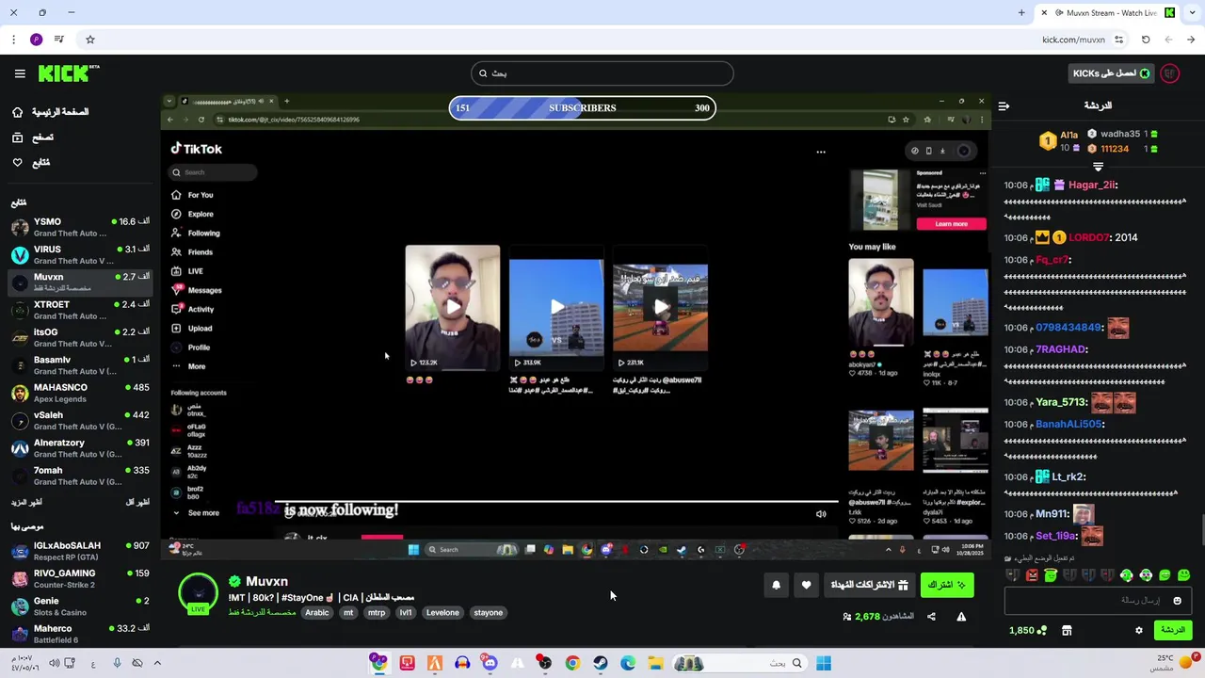This screenshot has height=678, width=1205.
Task: Open Browse in the Kick sidebar
Action: click(33, 137)
